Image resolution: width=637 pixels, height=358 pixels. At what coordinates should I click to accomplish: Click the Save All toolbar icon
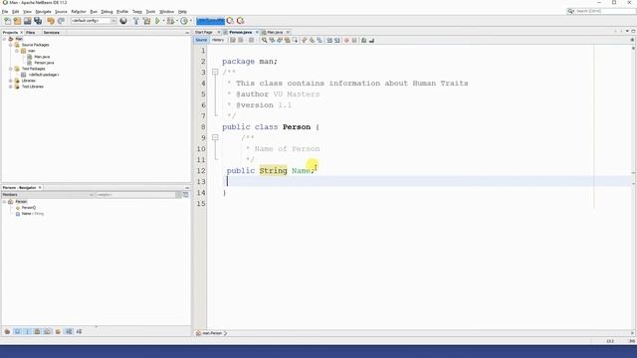38,21
